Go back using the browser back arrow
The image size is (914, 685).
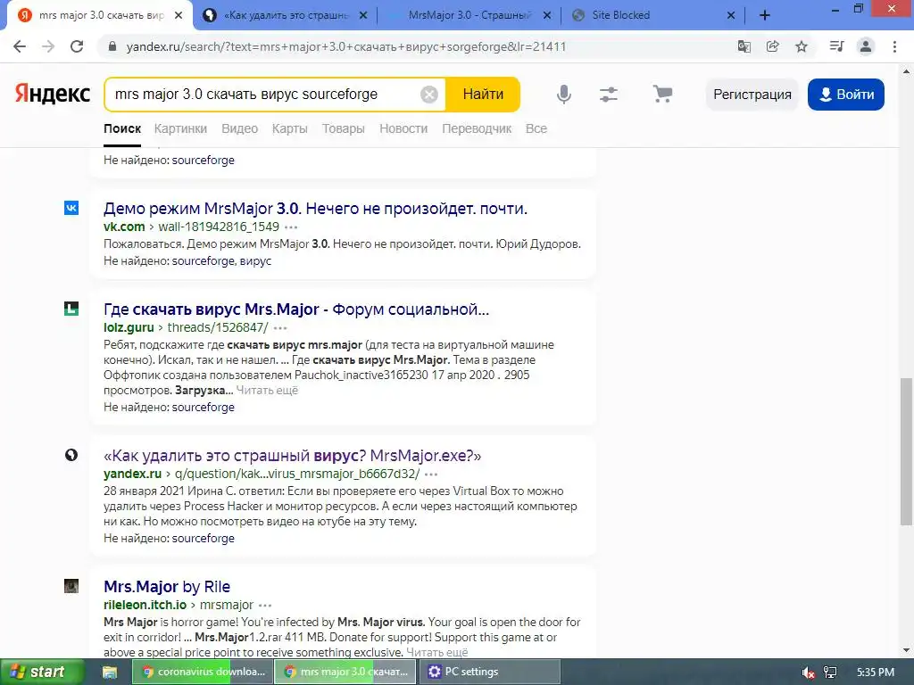click(20, 46)
